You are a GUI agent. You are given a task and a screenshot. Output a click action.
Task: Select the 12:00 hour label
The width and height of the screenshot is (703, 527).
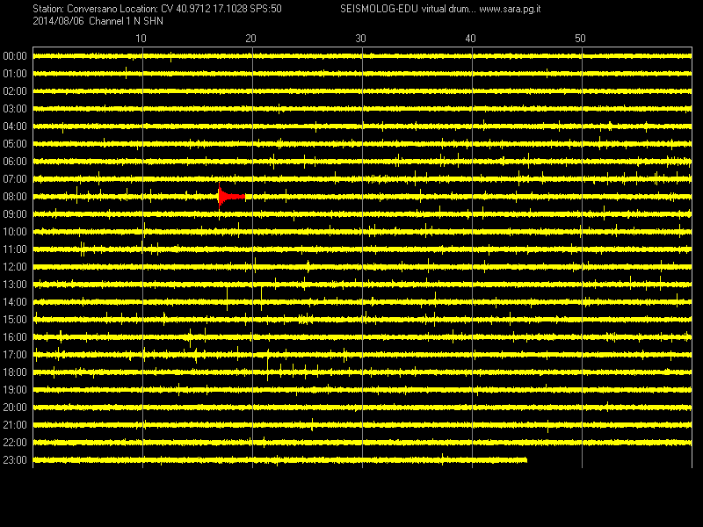point(15,267)
